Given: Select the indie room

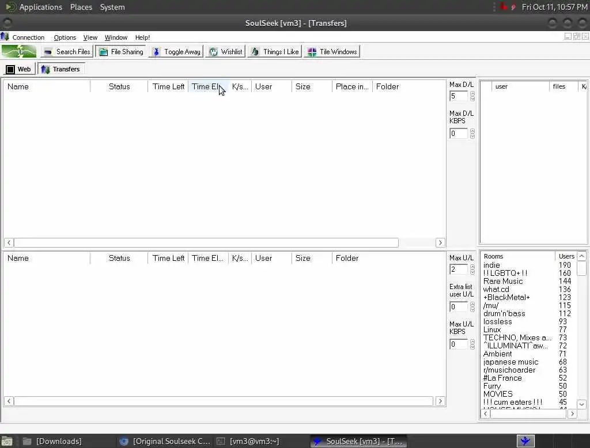Looking at the screenshot, I should [x=491, y=265].
